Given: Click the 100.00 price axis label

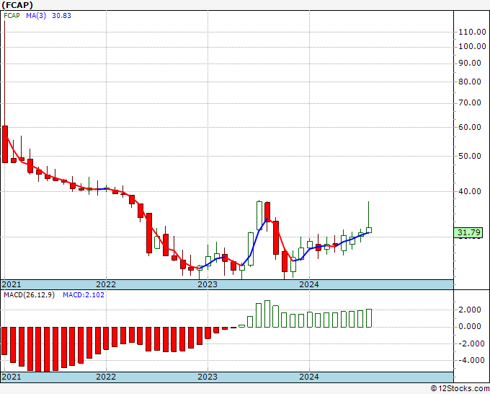Looking at the screenshot, I should tap(472, 46).
